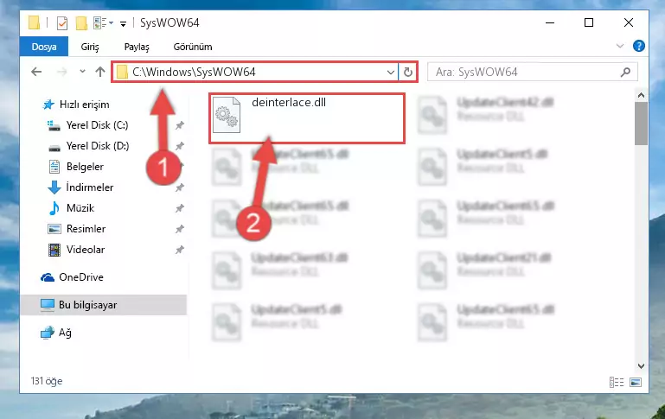Switch to details view icon
665x419 pixels.
617,382
